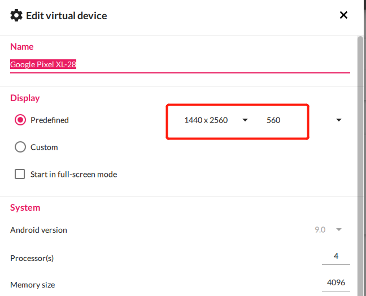Click the dialog's vertical scrollbar
Image resolution: width=366 pixels, height=296 pixels.
pos(360,166)
